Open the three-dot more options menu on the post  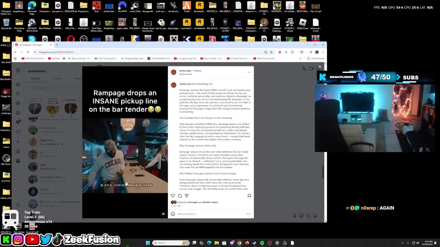[x=249, y=72]
